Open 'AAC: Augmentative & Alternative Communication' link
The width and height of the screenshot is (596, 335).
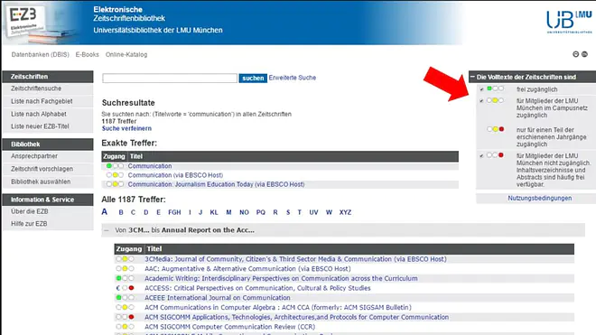pos(247,269)
